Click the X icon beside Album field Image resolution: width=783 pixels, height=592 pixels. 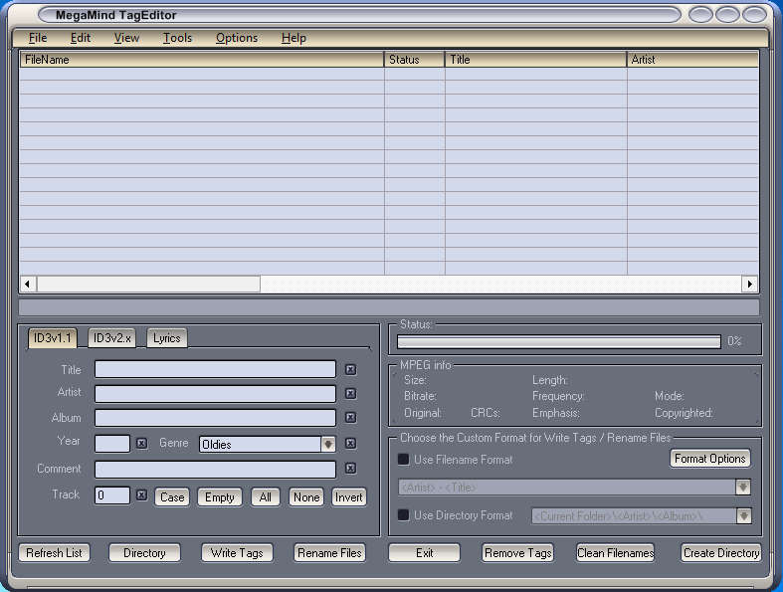(350, 418)
